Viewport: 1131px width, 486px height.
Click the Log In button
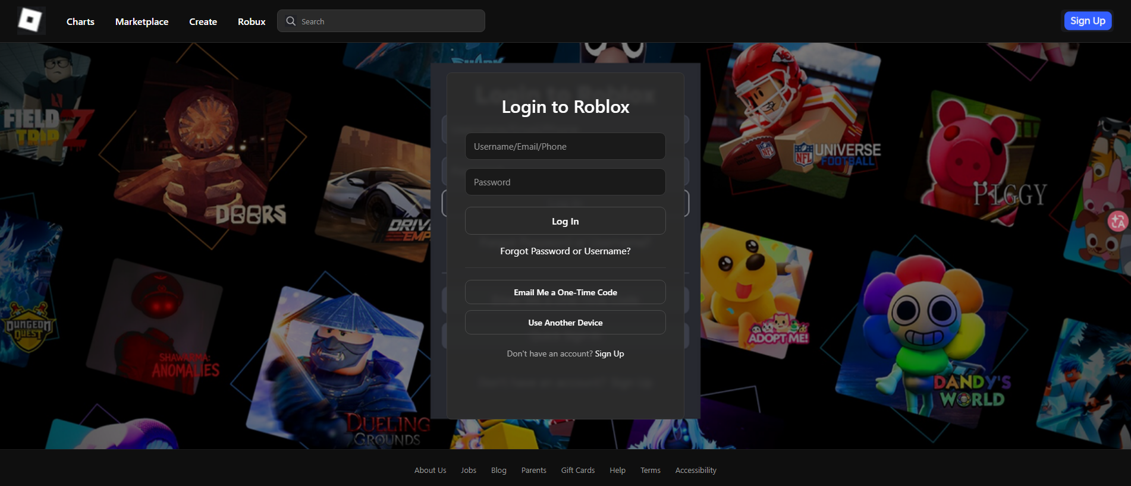(565, 221)
